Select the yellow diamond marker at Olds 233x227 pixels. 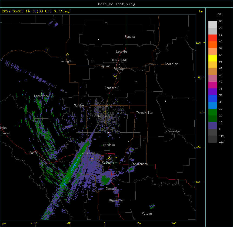click(x=105, y=112)
